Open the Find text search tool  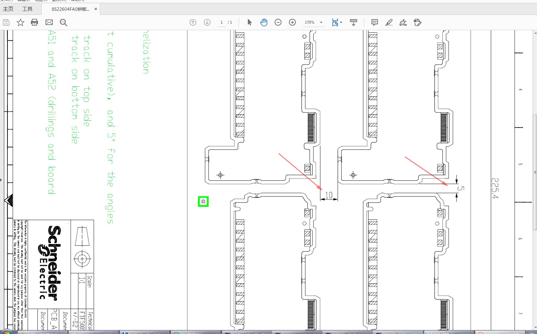tap(63, 22)
